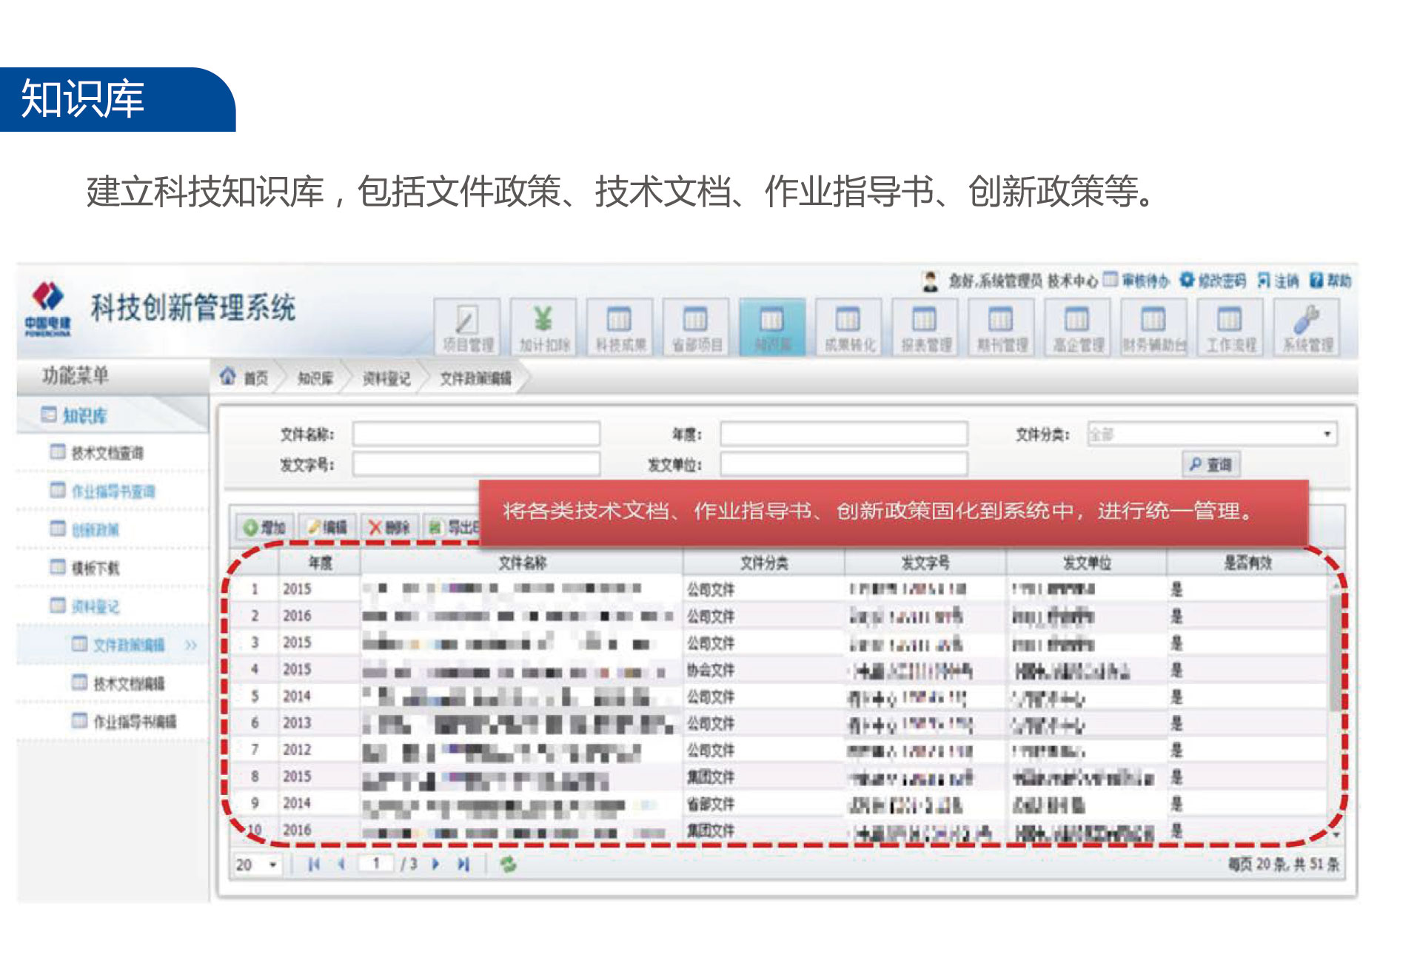Open 技术文档查询 in sidebar menu
Viewport: 1420px width, 963px height.
click(x=107, y=452)
